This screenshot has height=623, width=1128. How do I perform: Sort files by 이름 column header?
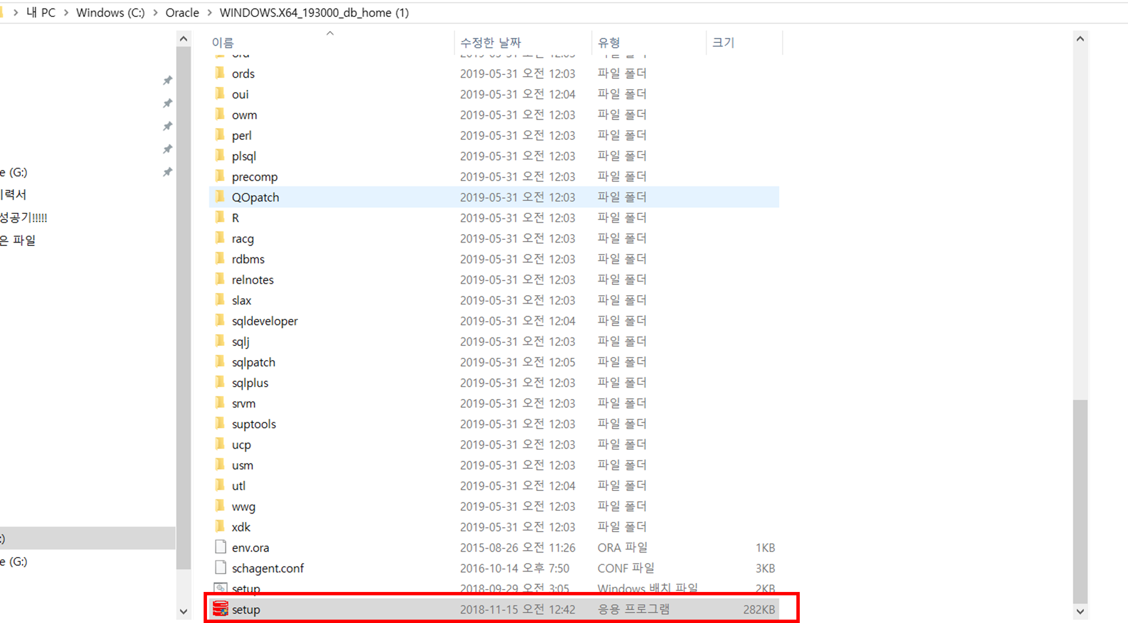point(223,42)
